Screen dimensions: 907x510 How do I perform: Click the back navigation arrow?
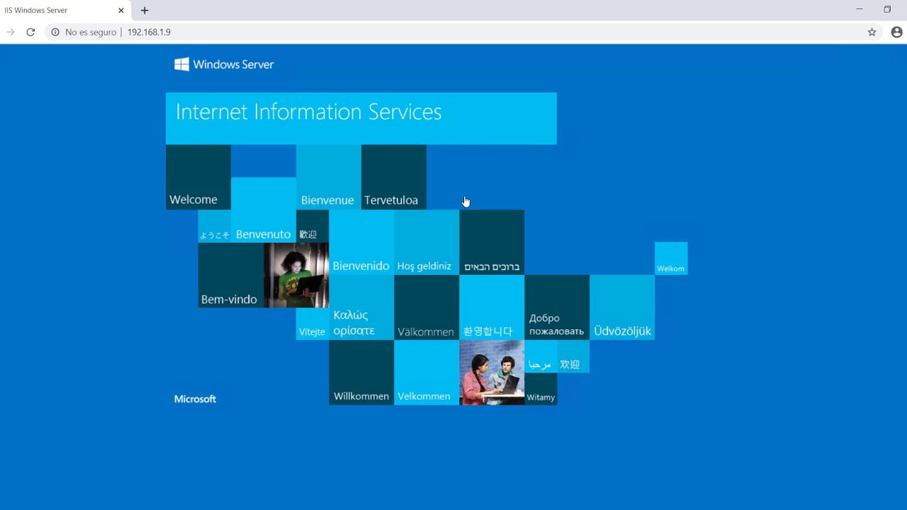(10, 32)
